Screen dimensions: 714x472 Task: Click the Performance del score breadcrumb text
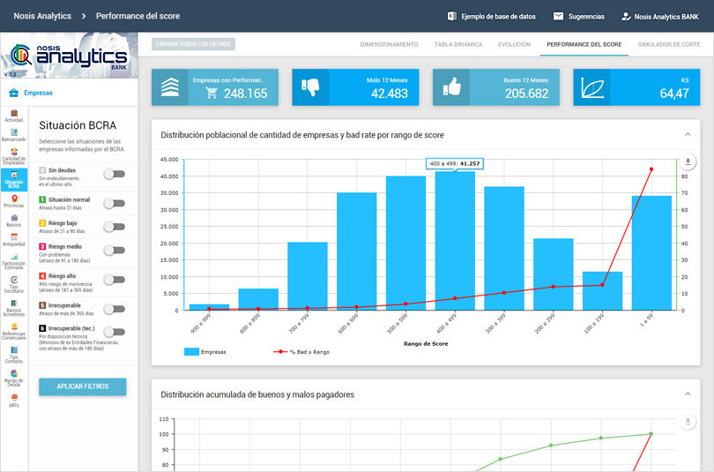(138, 16)
